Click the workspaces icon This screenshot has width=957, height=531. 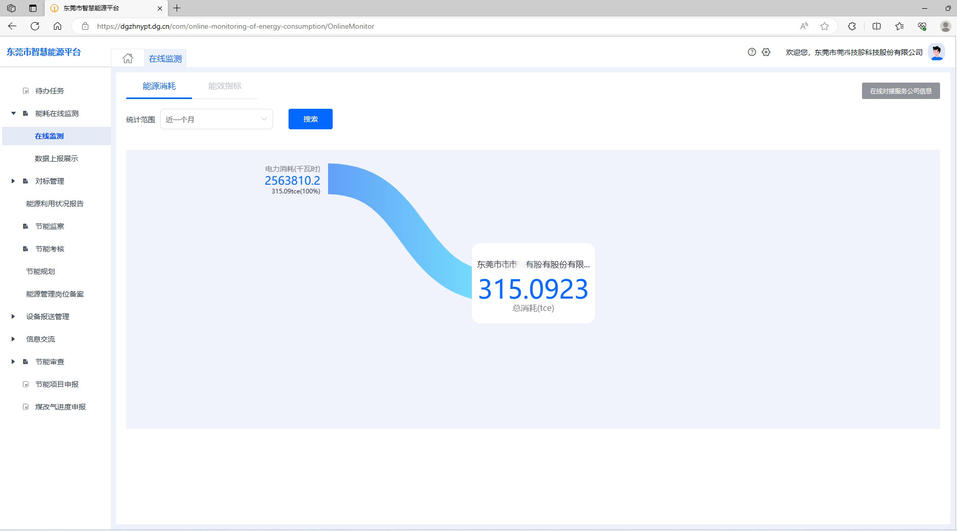coord(11,8)
